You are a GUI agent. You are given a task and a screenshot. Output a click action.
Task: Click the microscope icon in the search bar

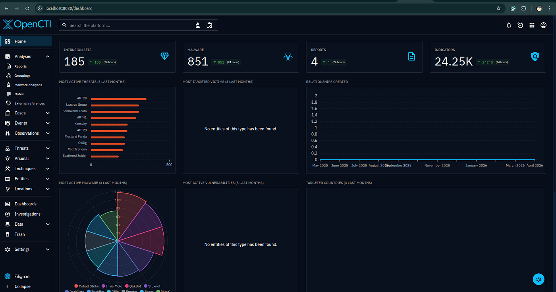point(198,25)
